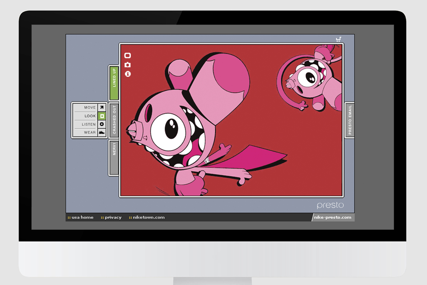This screenshot has width=427, height=285.
Task: Open the shopping cart icon
Action: (338, 39)
